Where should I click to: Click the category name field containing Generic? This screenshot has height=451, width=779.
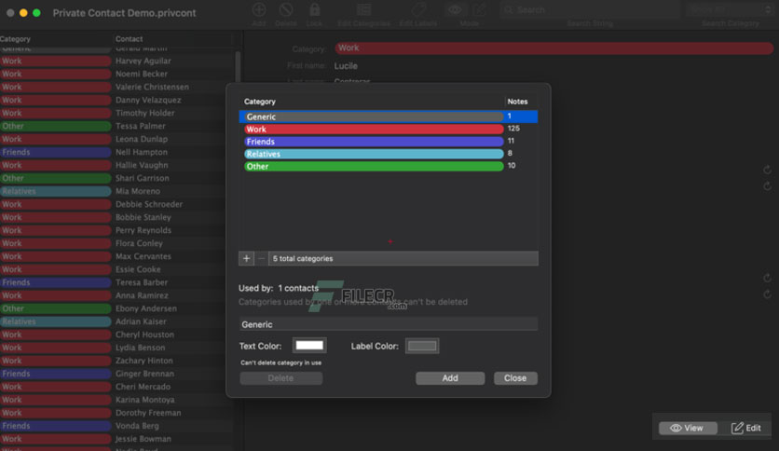[x=388, y=324]
